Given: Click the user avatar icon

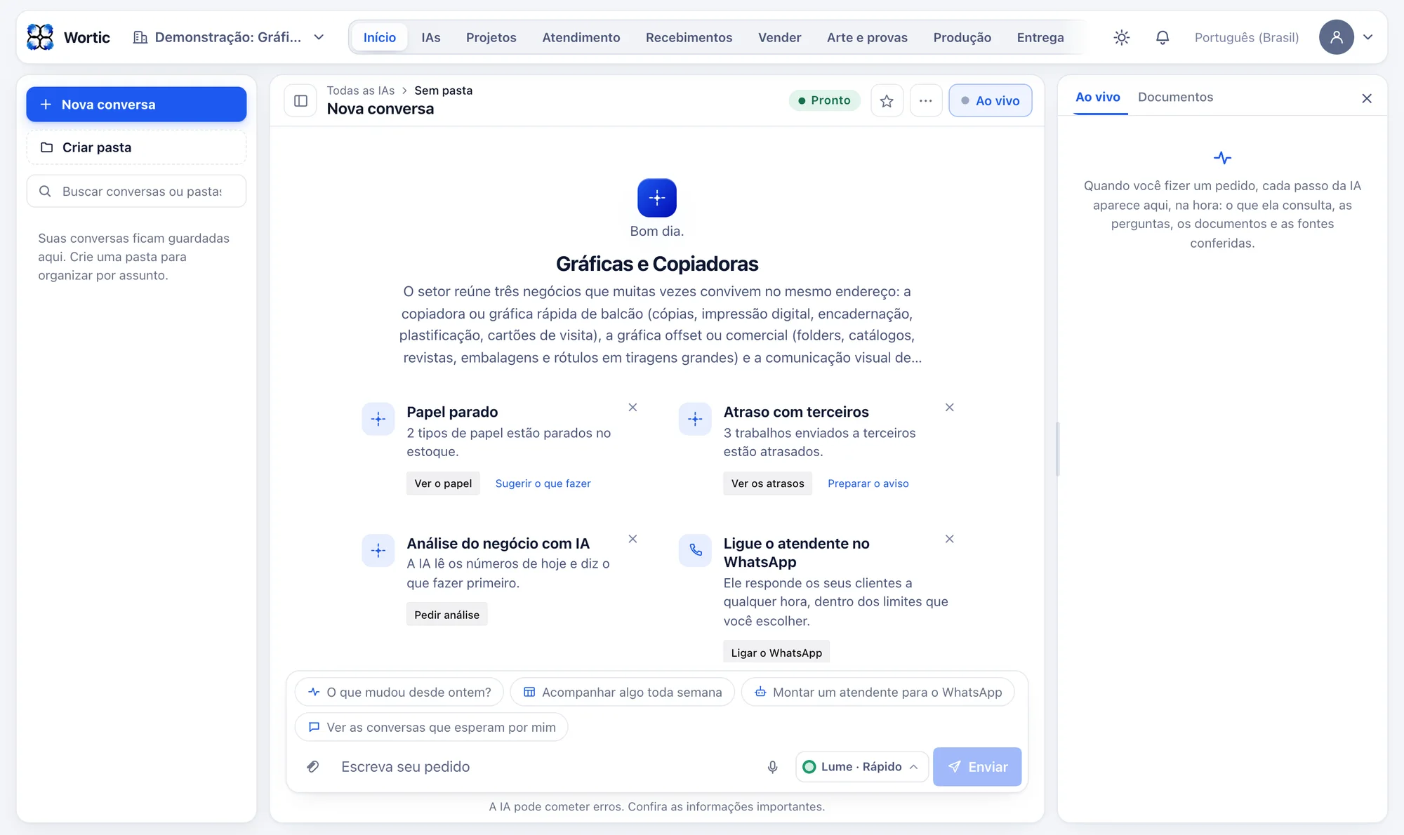Looking at the screenshot, I should coord(1336,37).
